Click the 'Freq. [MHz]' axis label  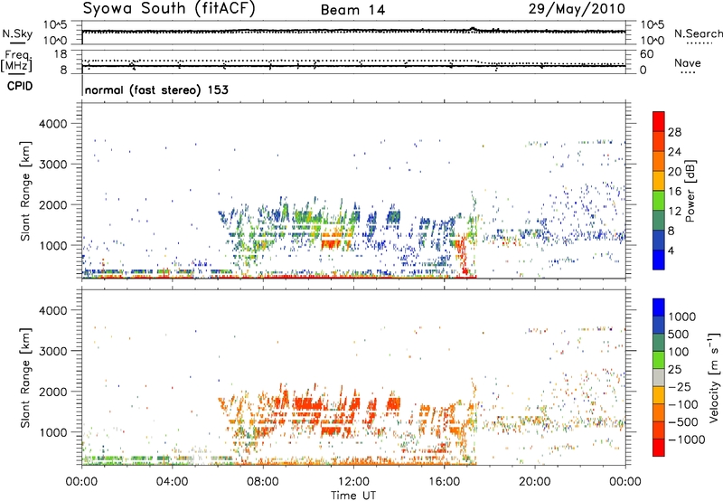[x=17, y=61]
